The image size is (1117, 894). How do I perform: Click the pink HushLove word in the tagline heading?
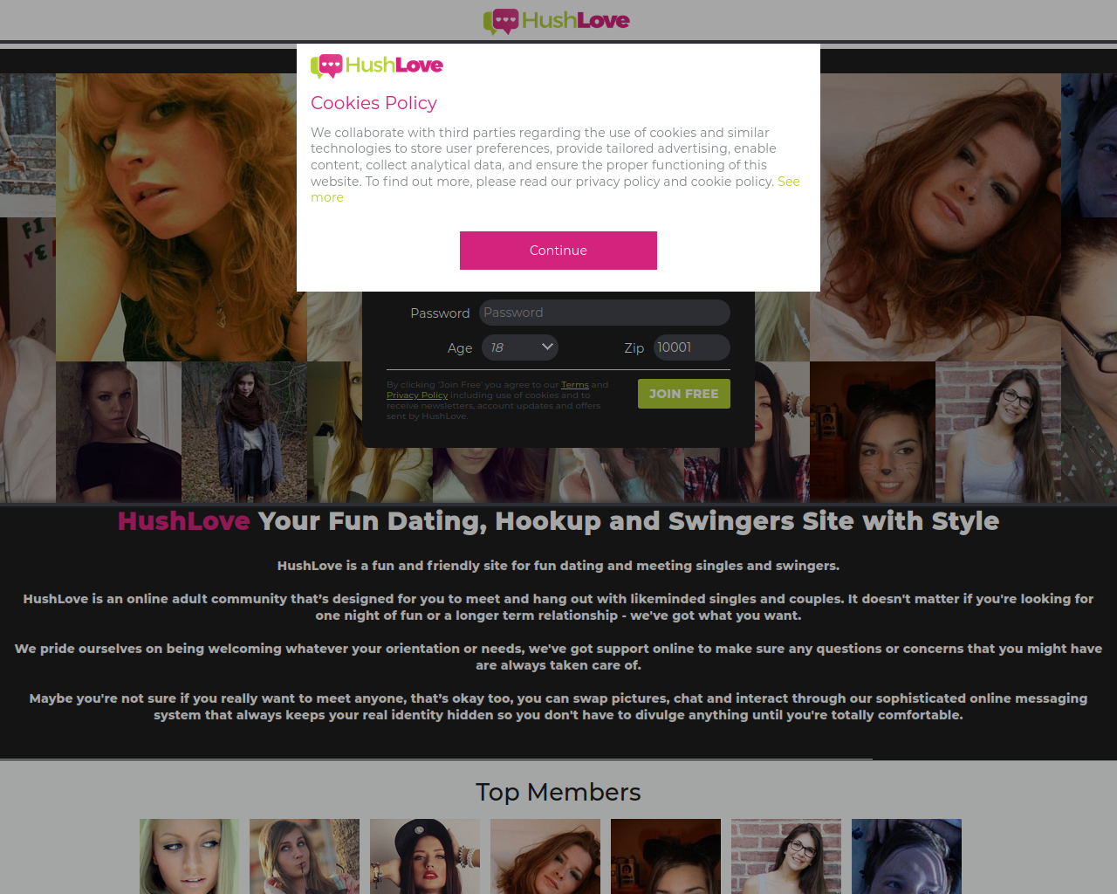pos(184,521)
